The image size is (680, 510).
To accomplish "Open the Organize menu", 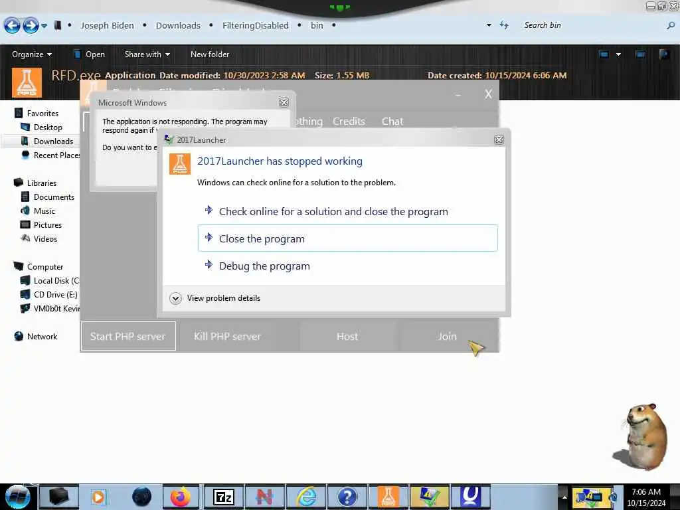I will point(32,54).
